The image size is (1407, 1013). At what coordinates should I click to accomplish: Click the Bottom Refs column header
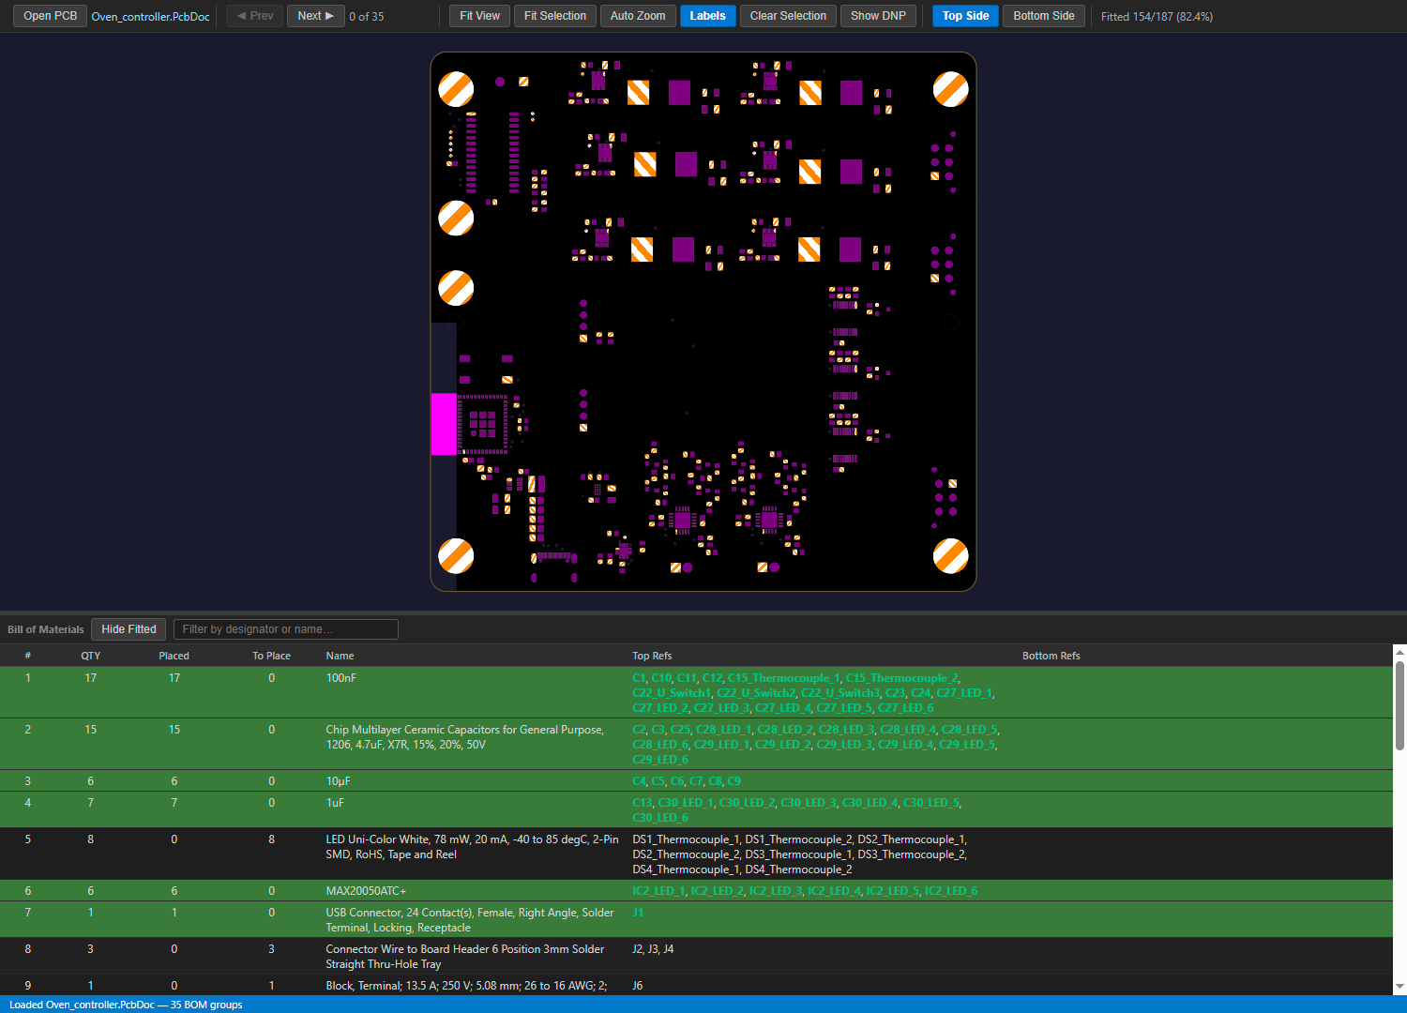1051,656
